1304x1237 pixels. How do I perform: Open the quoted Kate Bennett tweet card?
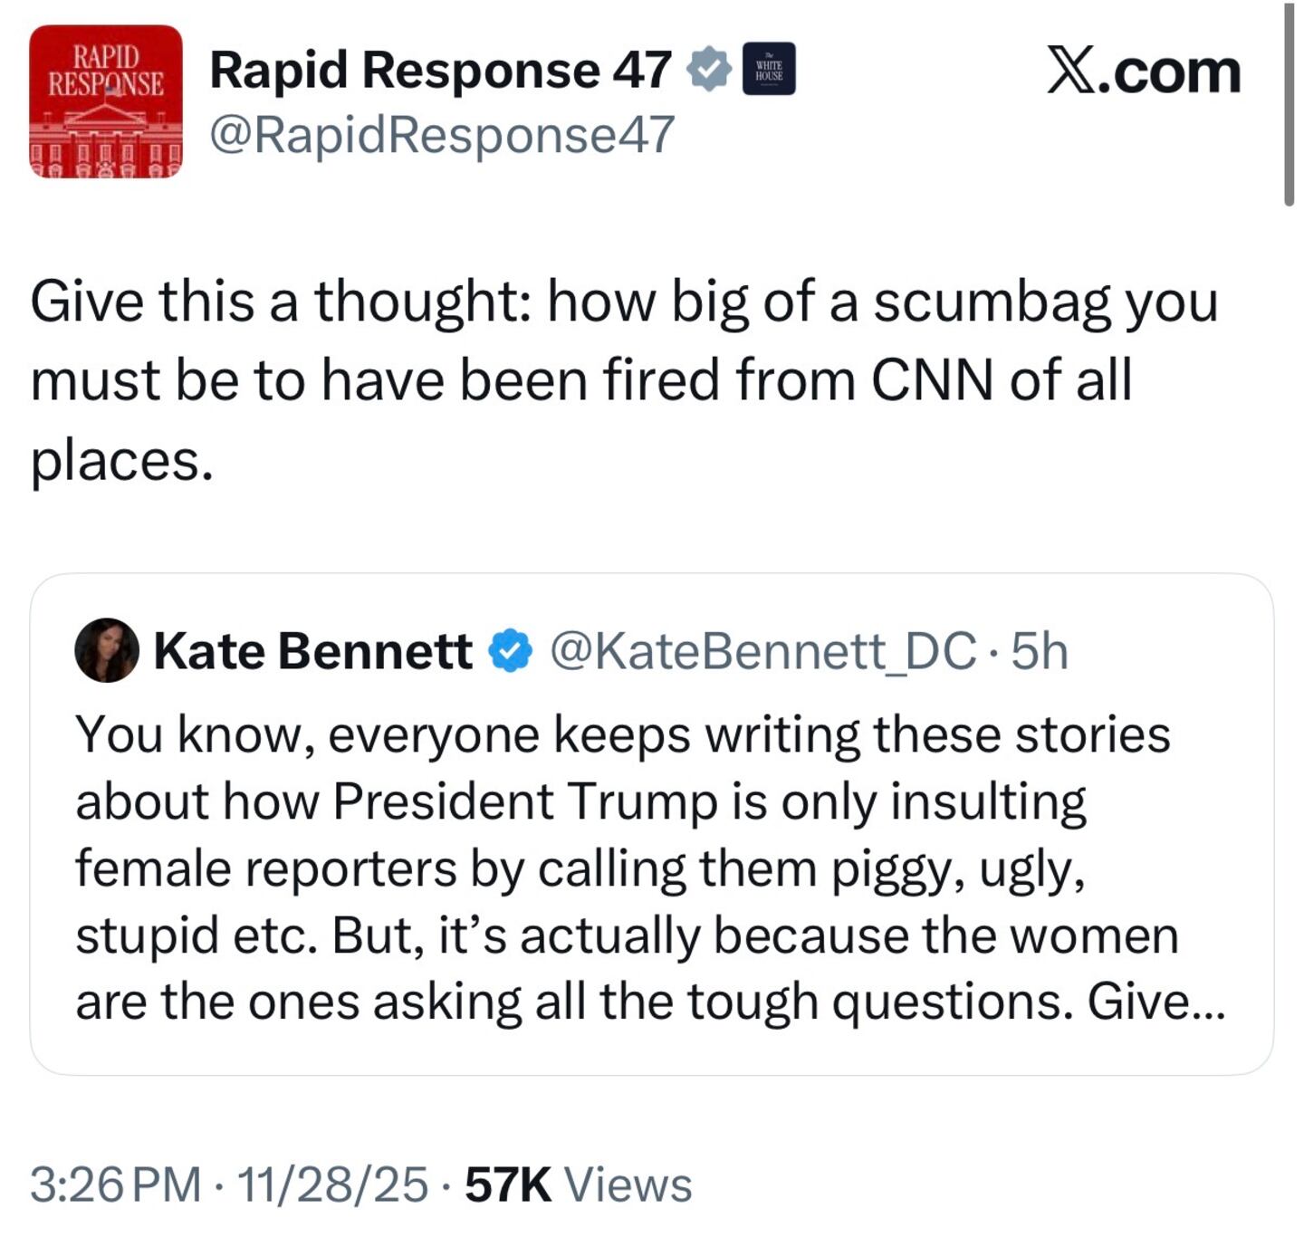pos(648,824)
